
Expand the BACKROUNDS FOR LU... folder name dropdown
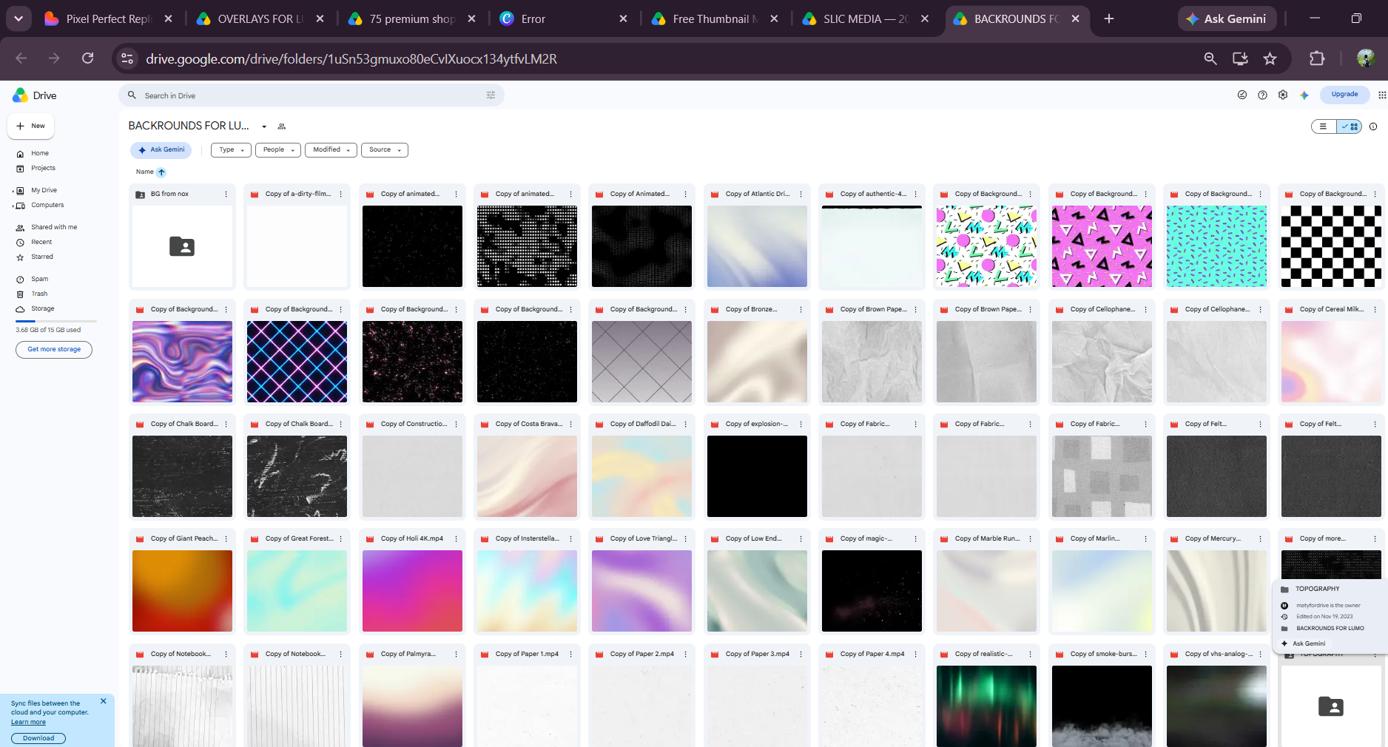pos(264,126)
